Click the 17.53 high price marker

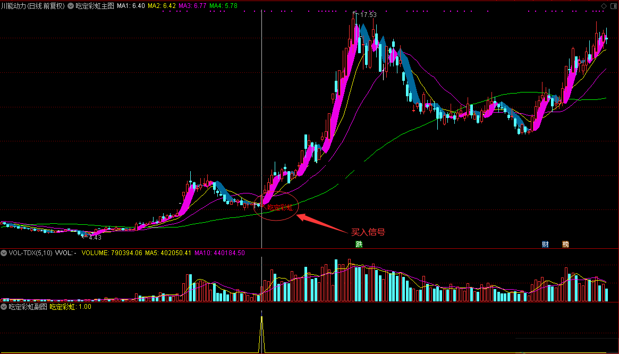(368, 14)
